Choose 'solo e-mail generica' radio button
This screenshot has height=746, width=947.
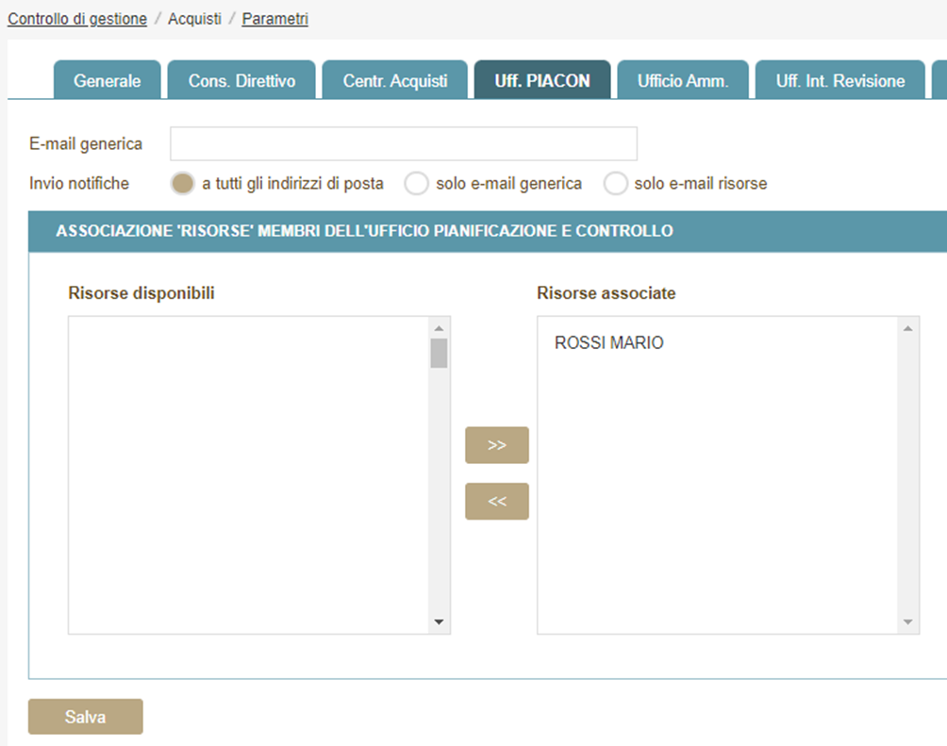416,184
